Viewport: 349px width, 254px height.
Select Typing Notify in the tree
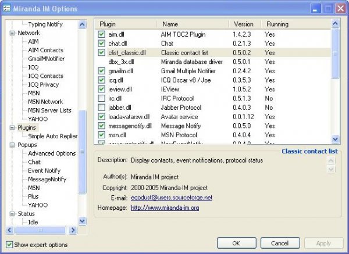(x=45, y=24)
